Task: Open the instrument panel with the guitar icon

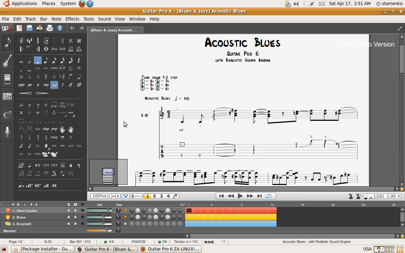Action: 7,60
